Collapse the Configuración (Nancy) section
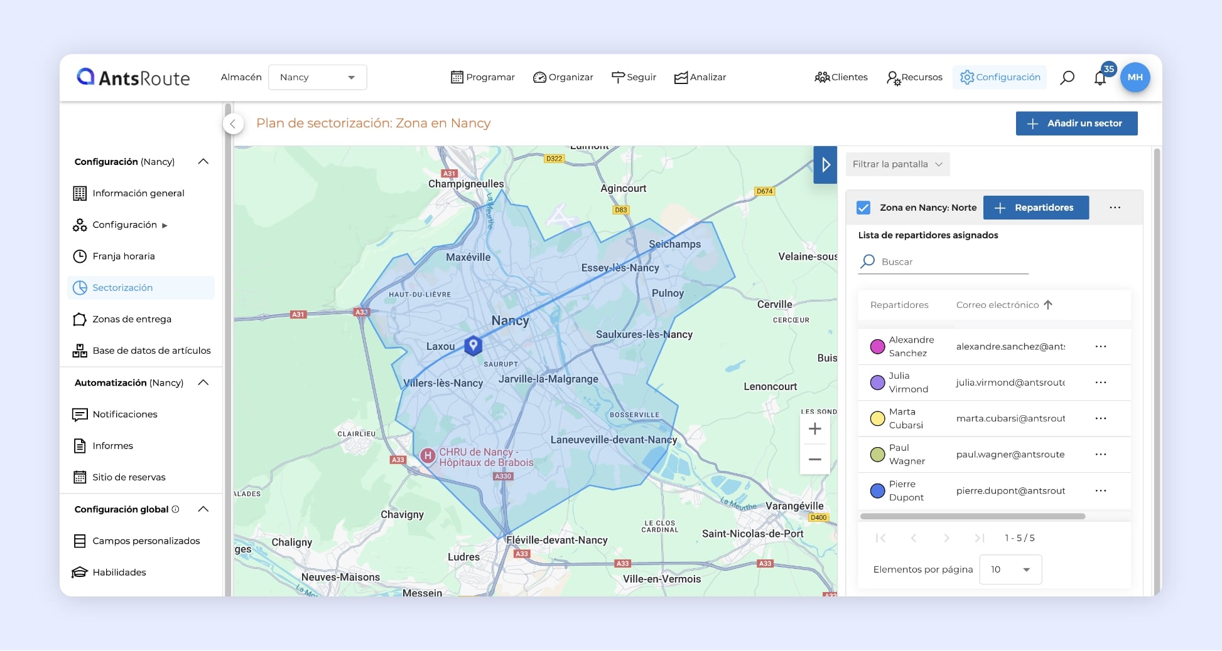The height and width of the screenshot is (651, 1222). pos(203,161)
